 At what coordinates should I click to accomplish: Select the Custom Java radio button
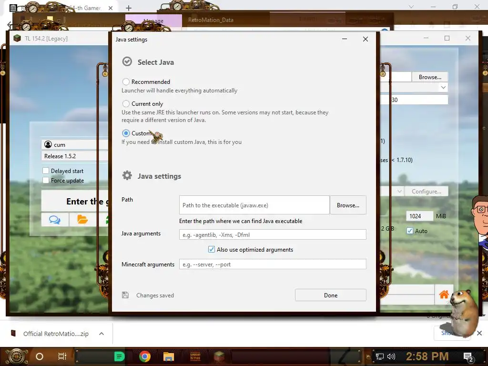[126, 133]
